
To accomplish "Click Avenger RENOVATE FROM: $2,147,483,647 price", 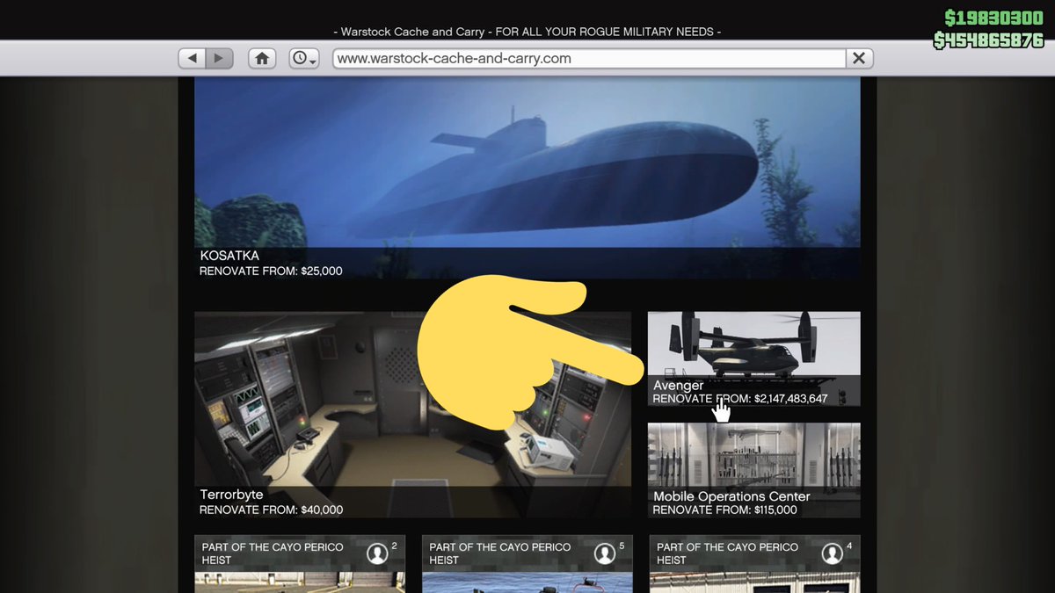I will 740,399.
